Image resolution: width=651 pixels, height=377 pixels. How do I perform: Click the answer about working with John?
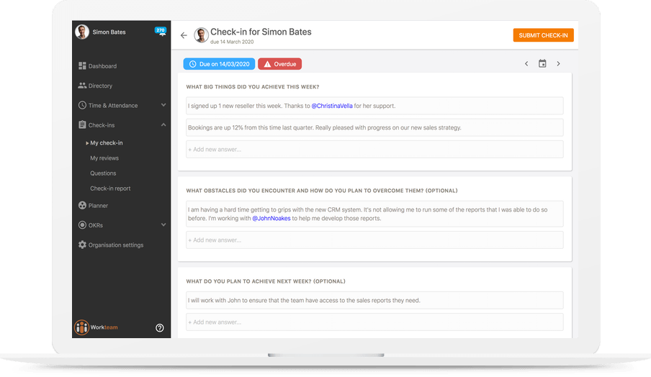coord(374,300)
